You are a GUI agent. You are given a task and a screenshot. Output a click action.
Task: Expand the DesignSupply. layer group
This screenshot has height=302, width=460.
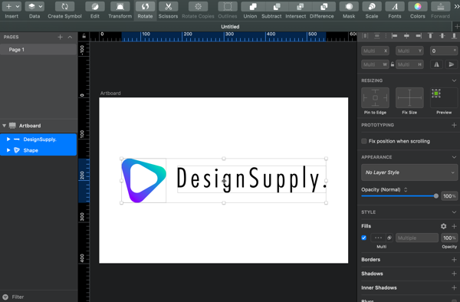[x=8, y=140]
